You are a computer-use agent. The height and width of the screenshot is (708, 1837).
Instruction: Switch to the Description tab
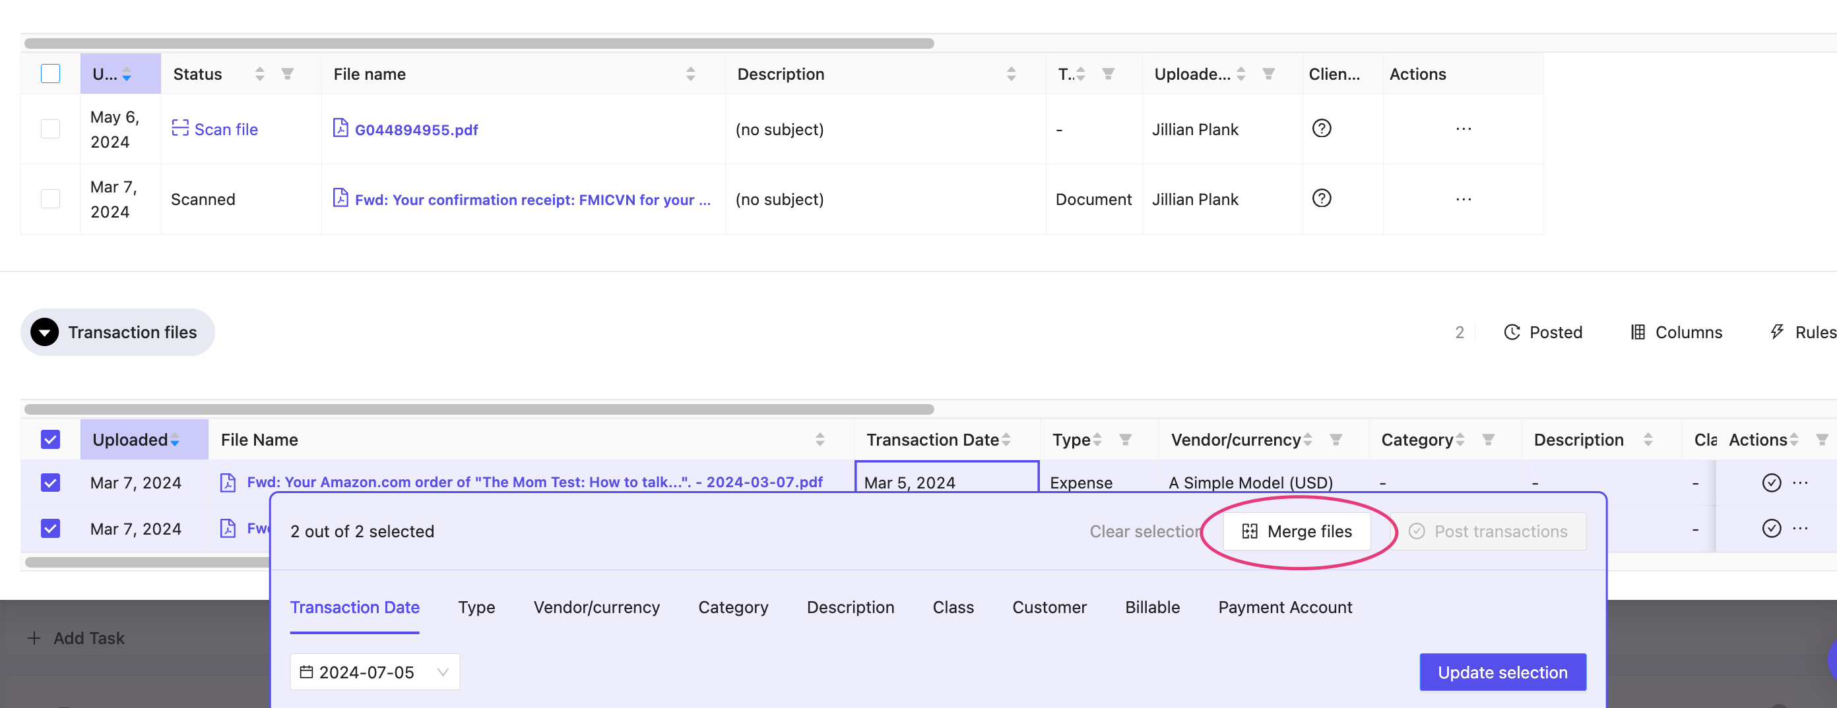850,607
